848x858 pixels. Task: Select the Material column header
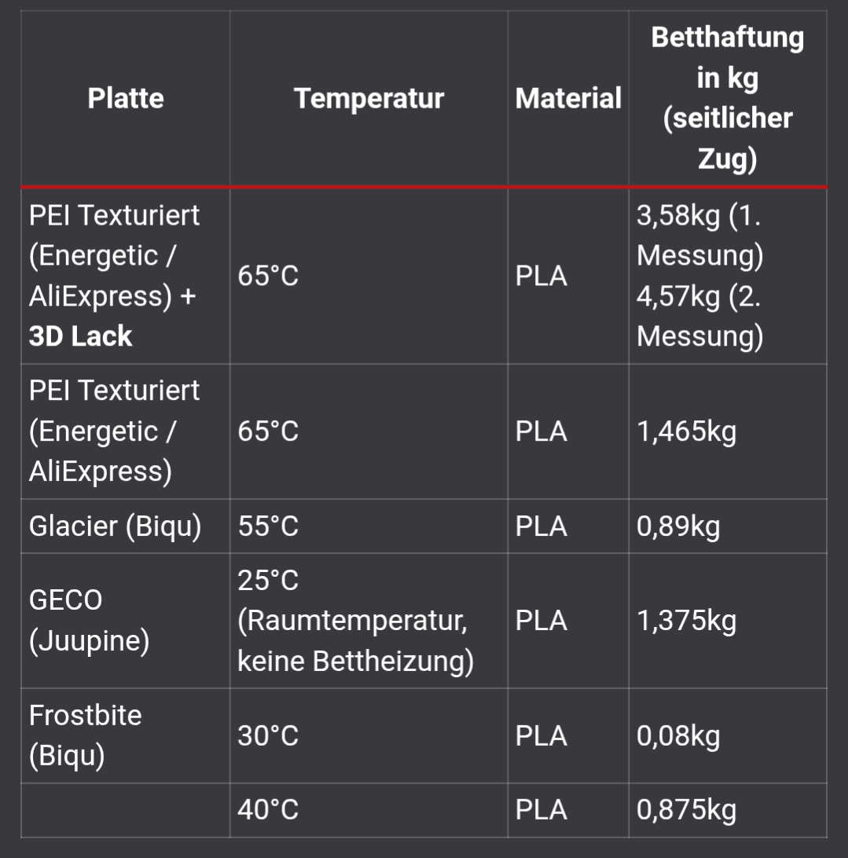coord(568,98)
